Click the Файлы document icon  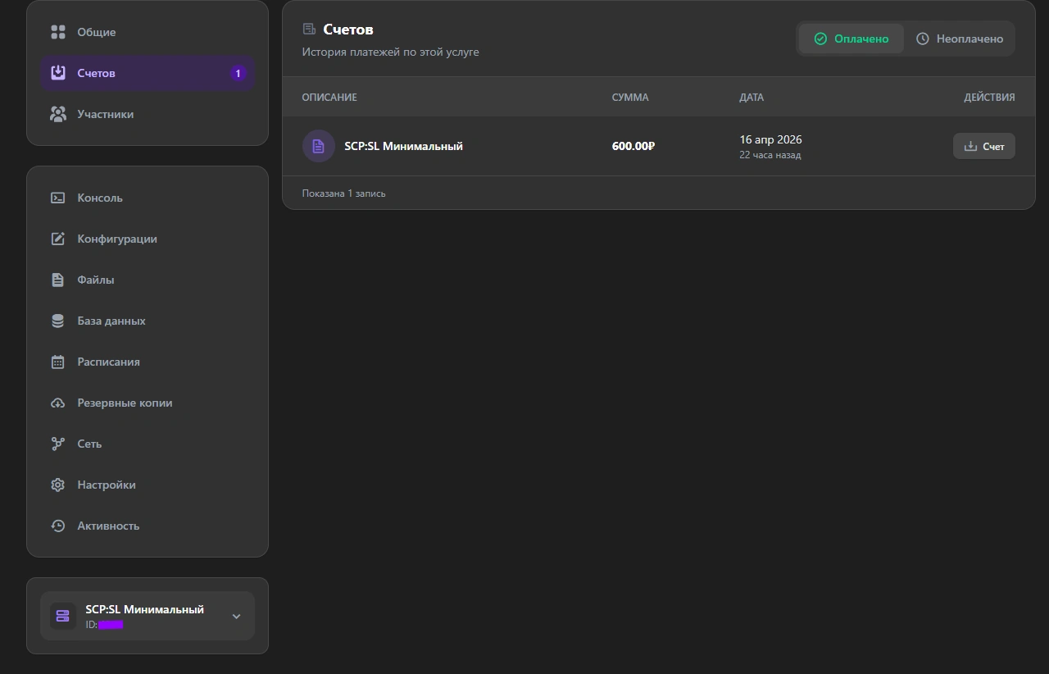[x=57, y=280]
